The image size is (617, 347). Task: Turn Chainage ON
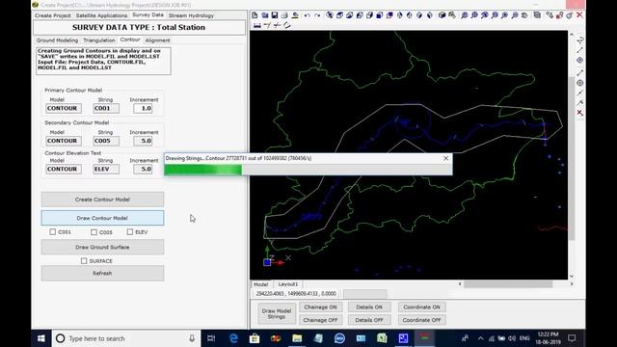click(x=320, y=307)
